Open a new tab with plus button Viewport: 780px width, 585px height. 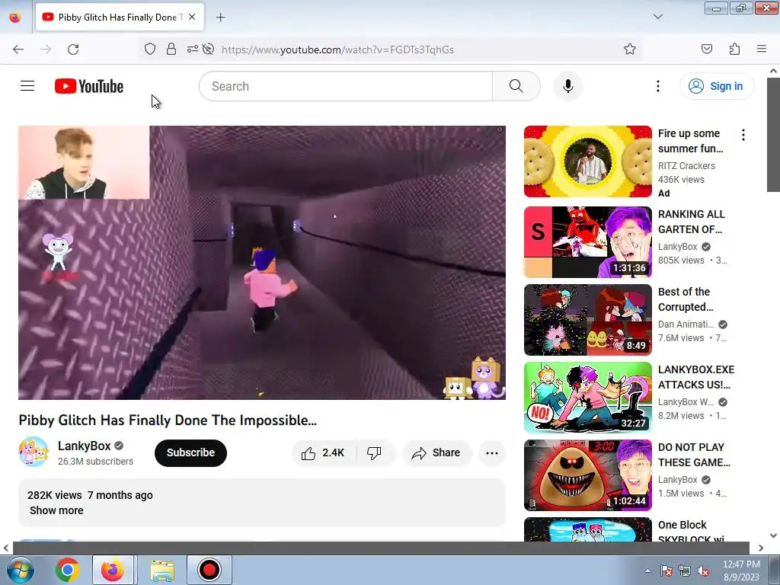click(x=220, y=18)
